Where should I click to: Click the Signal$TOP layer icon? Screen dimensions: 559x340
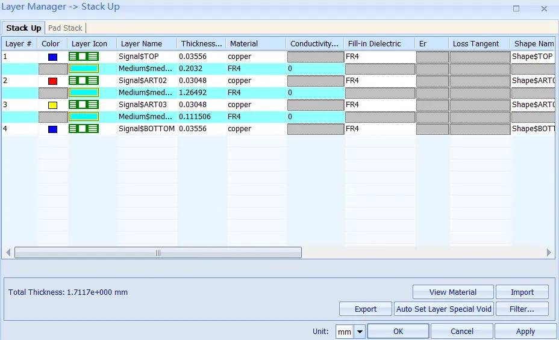pyautogui.click(x=83, y=56)
